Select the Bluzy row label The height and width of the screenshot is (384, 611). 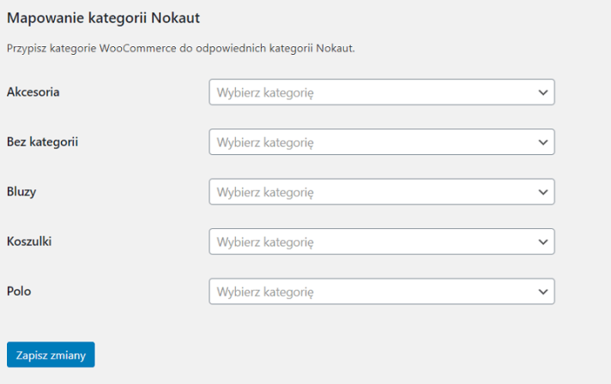(21, 191)
